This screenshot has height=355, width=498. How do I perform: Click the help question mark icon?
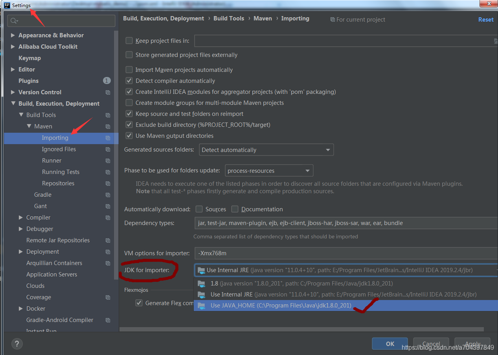click(17, 344)
